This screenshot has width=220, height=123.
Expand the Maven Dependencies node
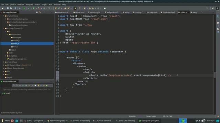(x=4, y=68)
